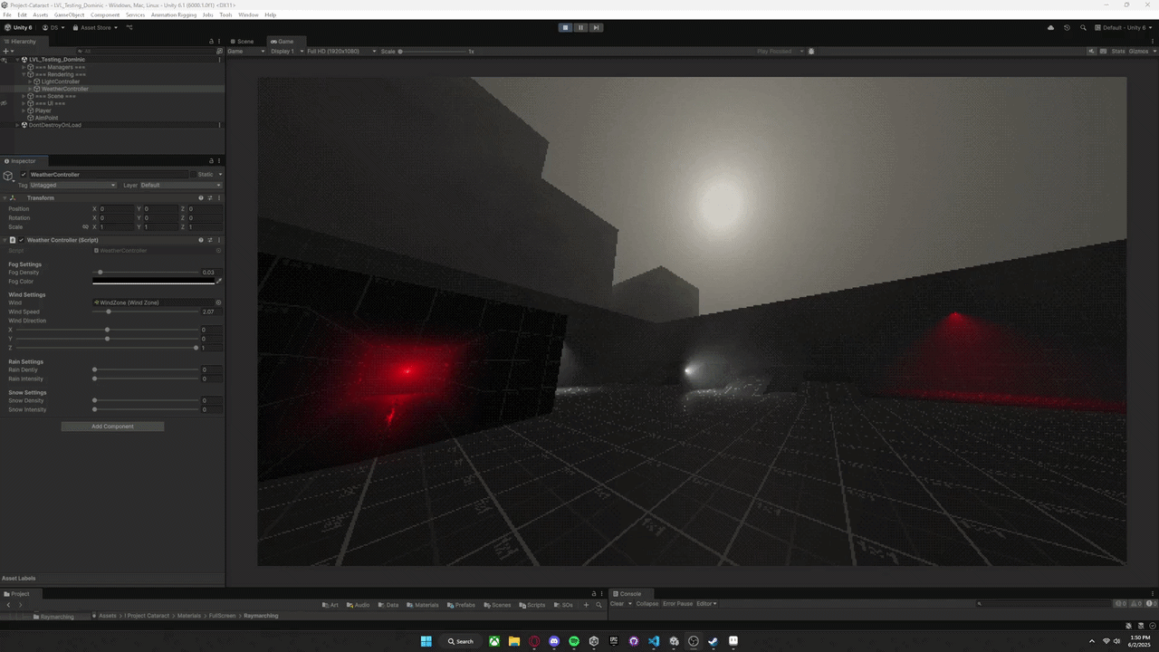Open the undo history icon in toolbar
Screen dimensions: 1159x652
1067,28
